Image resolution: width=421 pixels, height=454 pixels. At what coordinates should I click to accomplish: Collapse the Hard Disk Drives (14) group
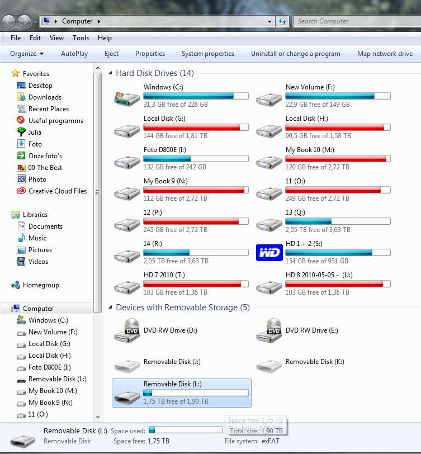(110, 73)
